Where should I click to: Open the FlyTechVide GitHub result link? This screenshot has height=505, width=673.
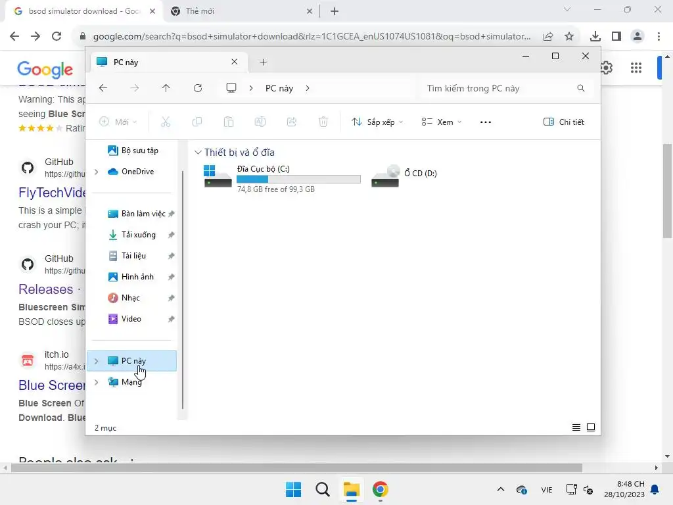pyautogui.click(x=52, y=193)
